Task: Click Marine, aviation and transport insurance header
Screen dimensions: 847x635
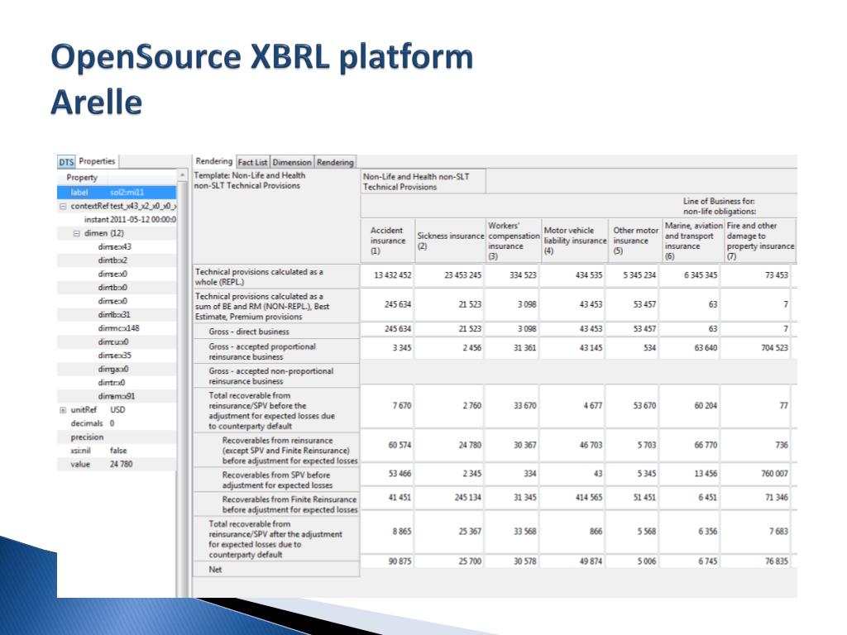Action: tap(694, 241)
